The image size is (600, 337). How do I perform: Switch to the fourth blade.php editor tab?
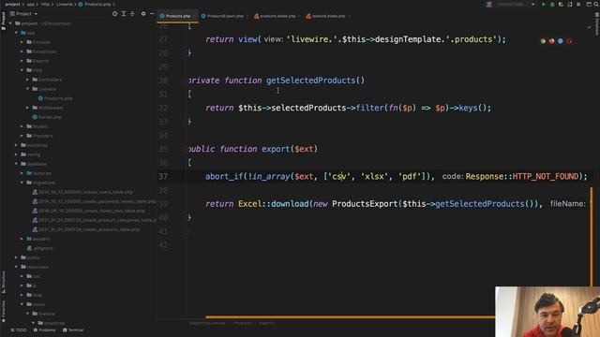(x=328, y=16)
